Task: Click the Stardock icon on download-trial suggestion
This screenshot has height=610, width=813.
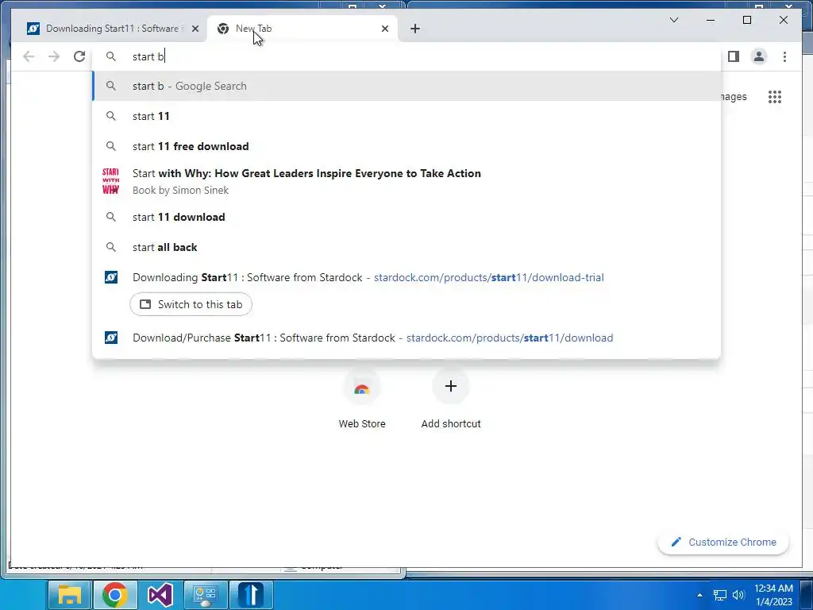Action: coord(111,277)
